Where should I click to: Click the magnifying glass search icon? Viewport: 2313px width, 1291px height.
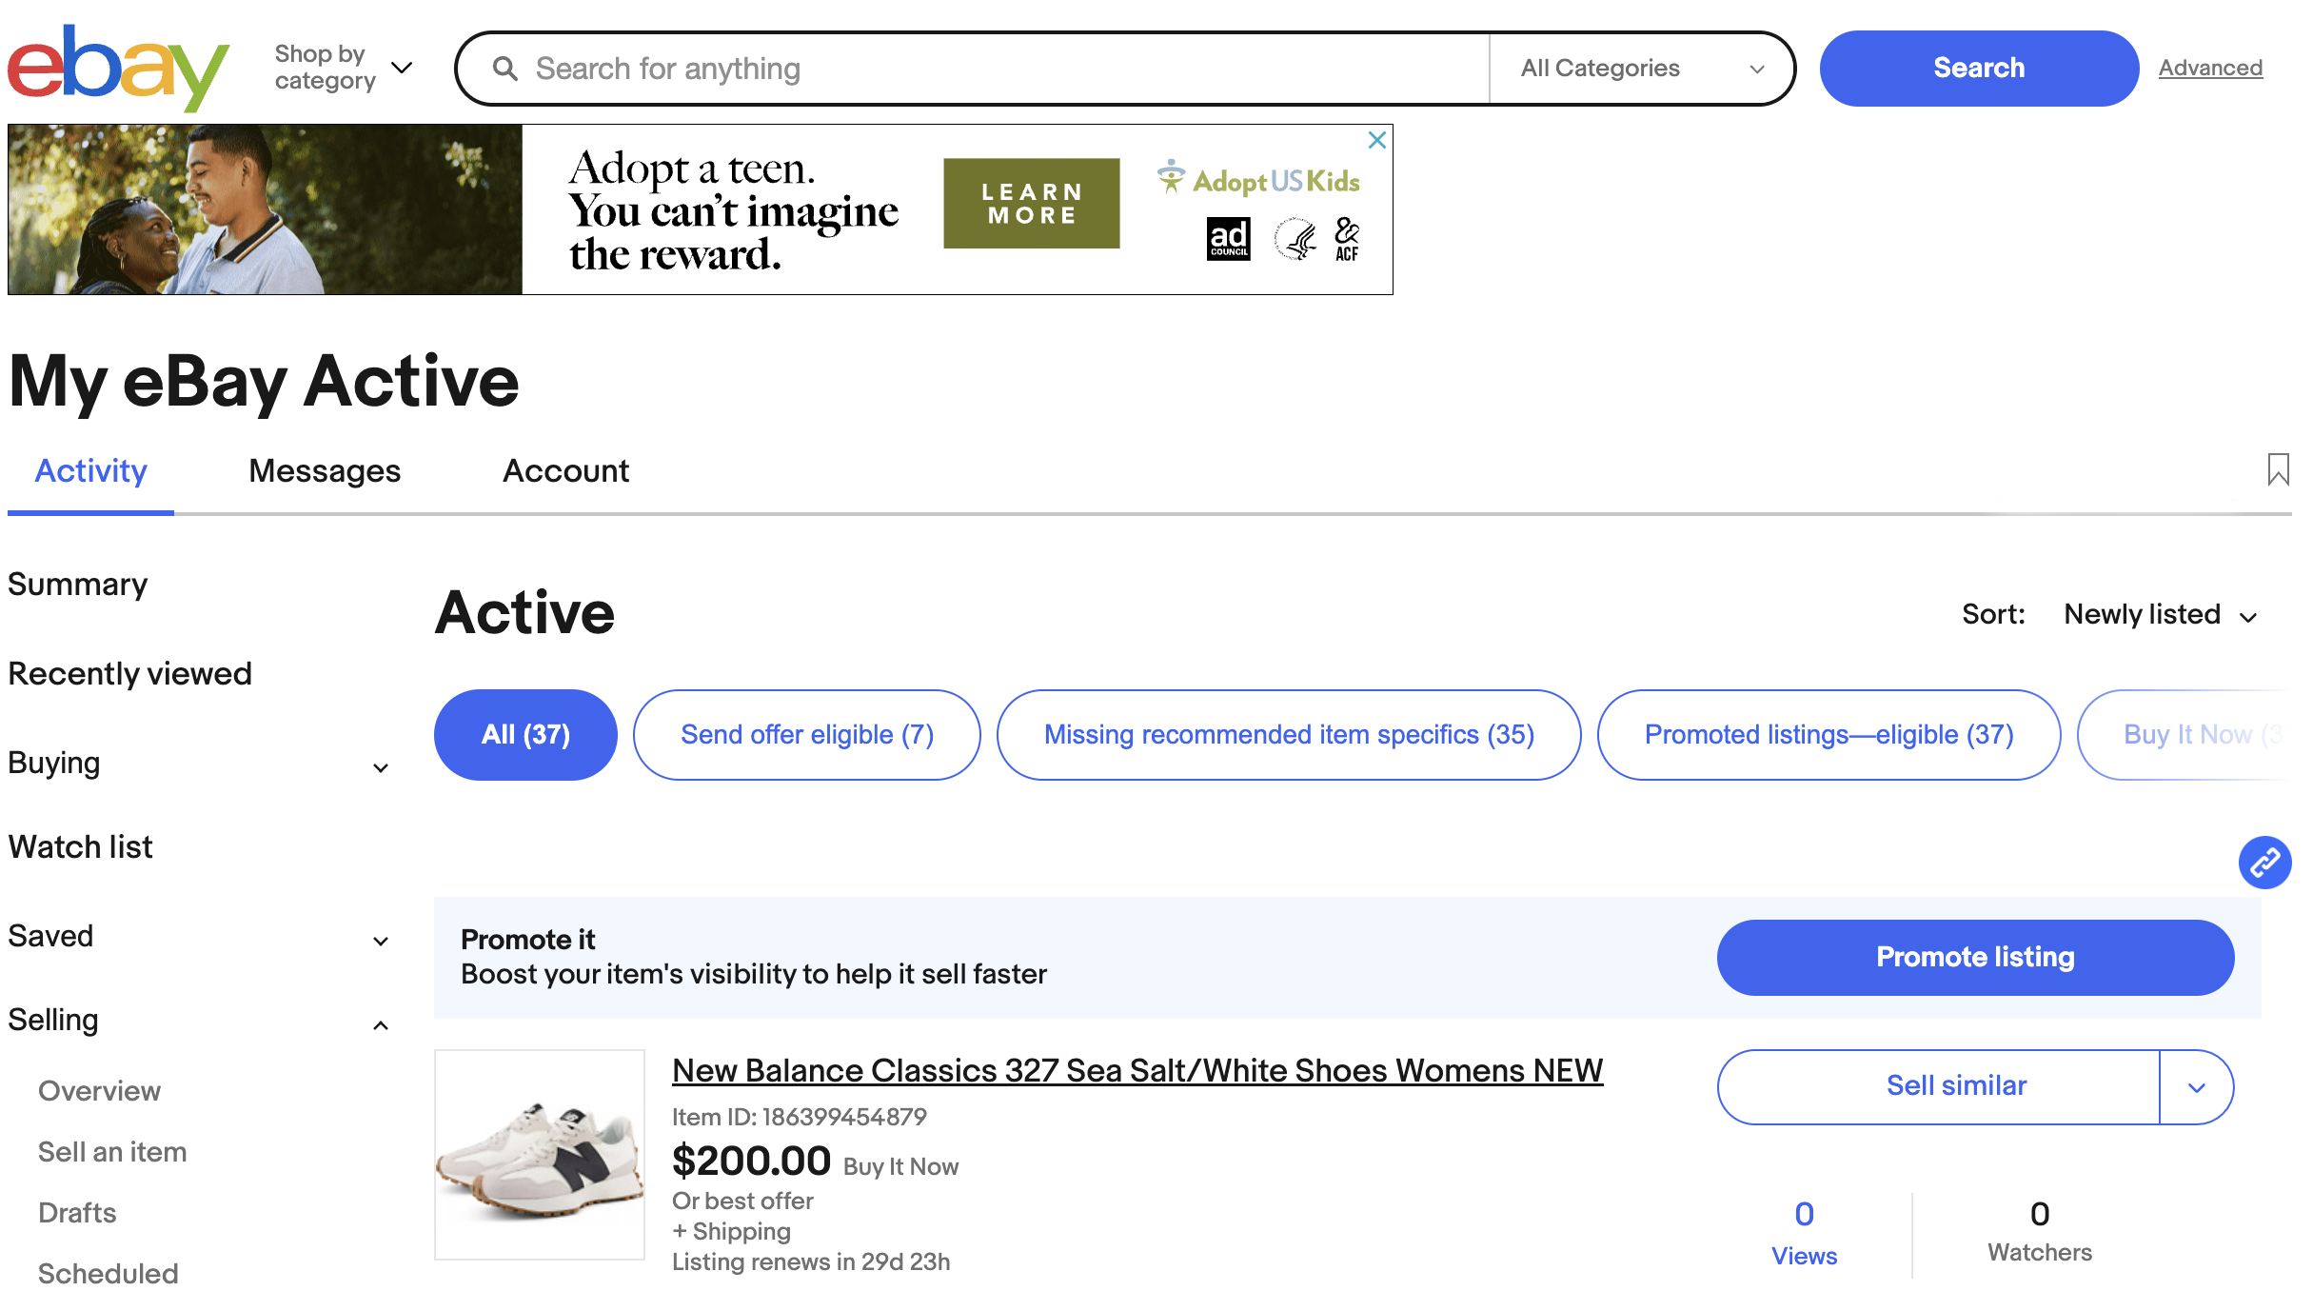(505, 69)
